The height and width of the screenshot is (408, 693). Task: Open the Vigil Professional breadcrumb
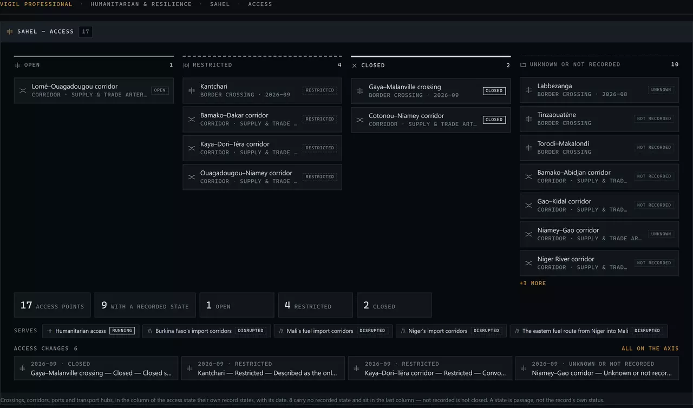[36, 4]
